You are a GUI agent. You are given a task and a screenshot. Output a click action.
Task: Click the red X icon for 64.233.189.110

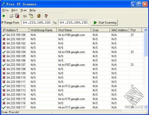(x=4, y=77)
